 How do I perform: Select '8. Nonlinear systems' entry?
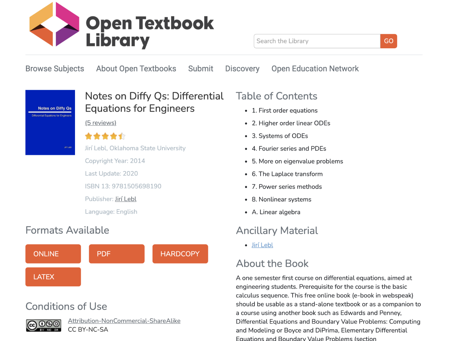pyautogui.click(x=282, y=200)
